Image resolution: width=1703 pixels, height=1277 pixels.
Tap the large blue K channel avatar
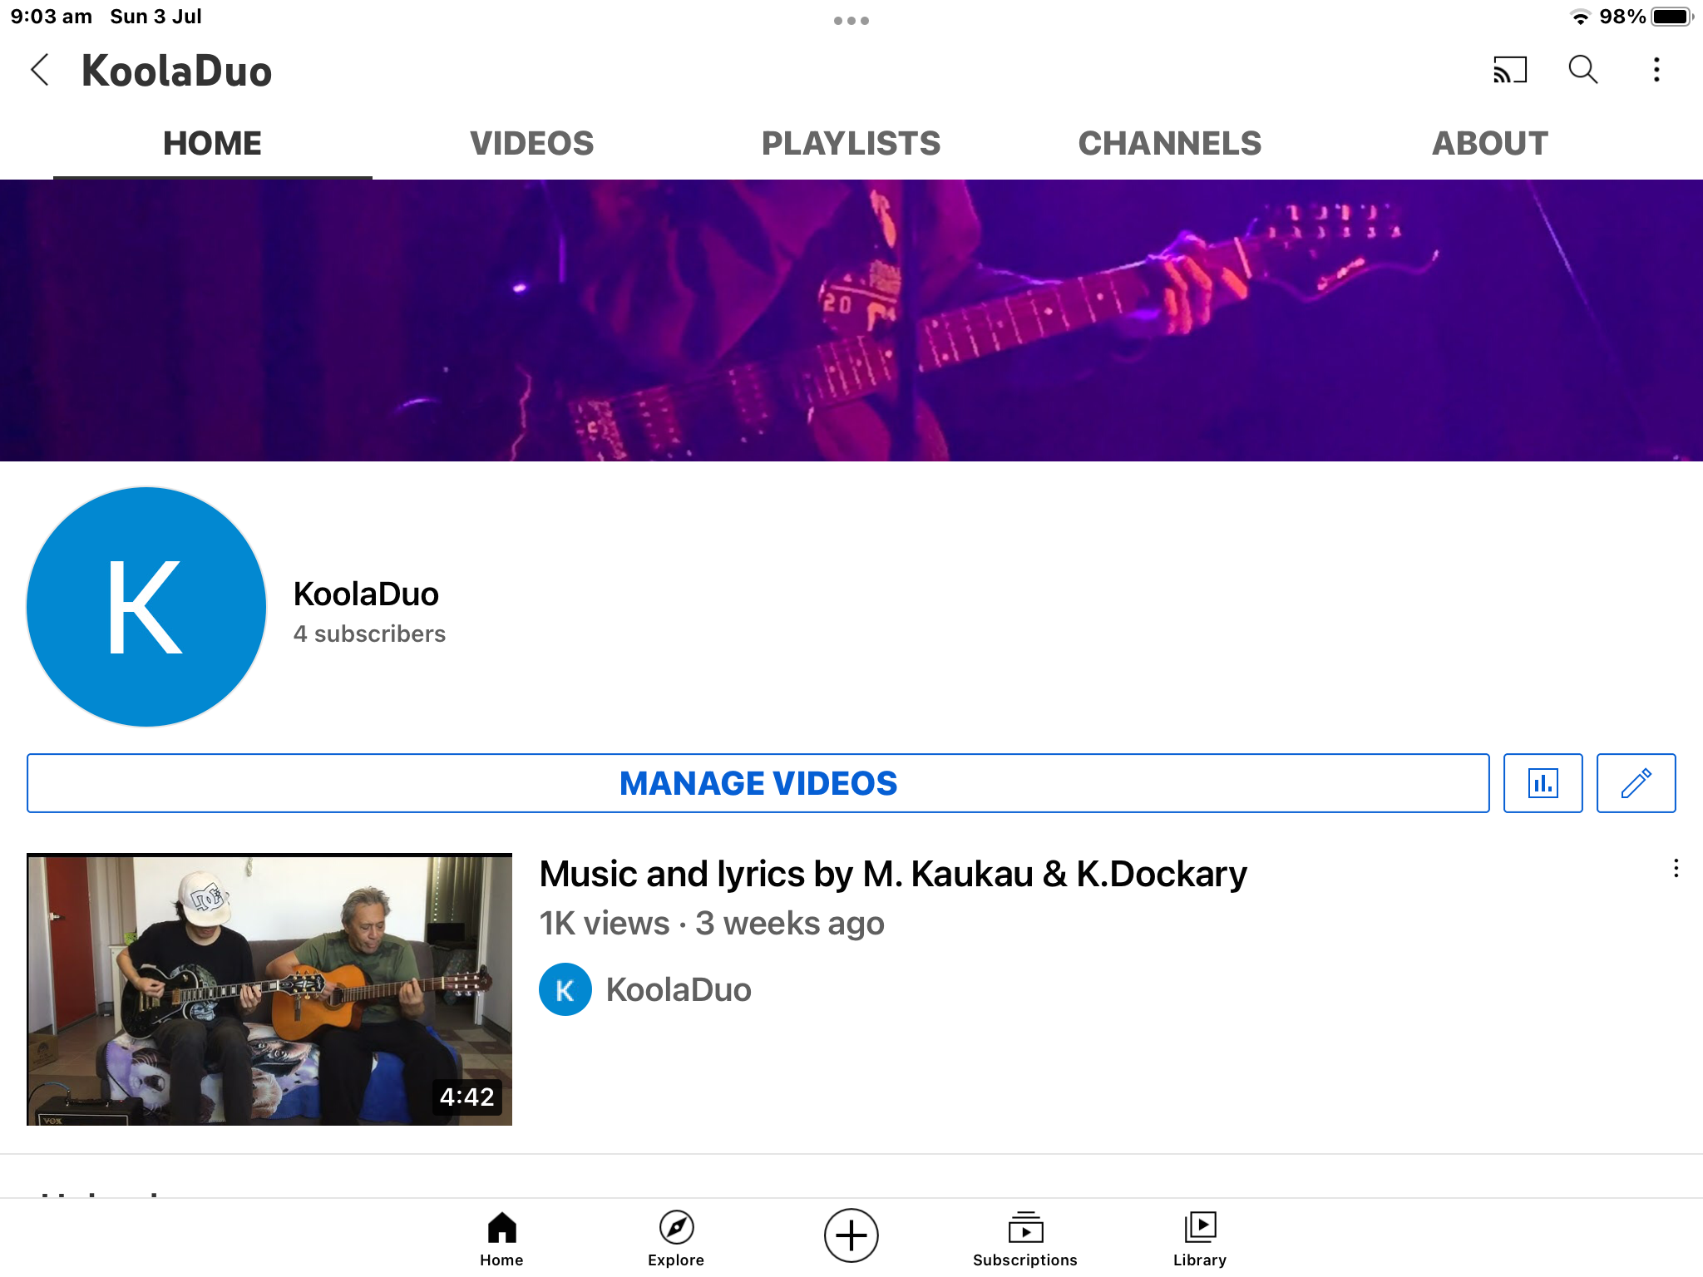pyautogui.click(x=146, y=607)
